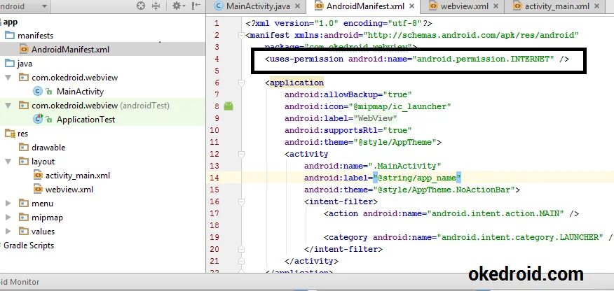Image resolution: width=614 pixels, height=291 pixels.
Task: Click the Android launcher icon in line 8 gutter
Action: (x=228, y=106)
